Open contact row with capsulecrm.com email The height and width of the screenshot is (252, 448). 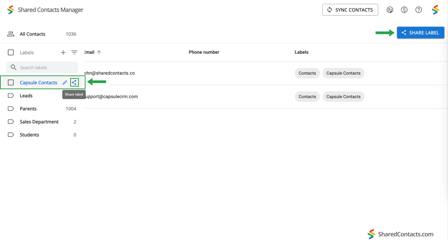265,97
